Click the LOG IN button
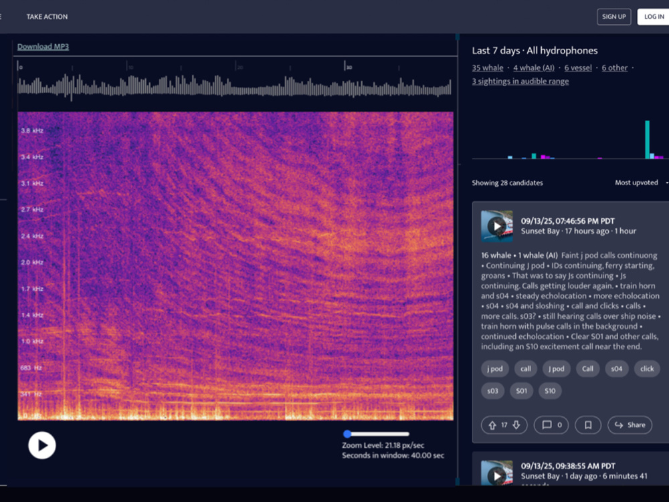669x502 pixels. pos(654,17)
